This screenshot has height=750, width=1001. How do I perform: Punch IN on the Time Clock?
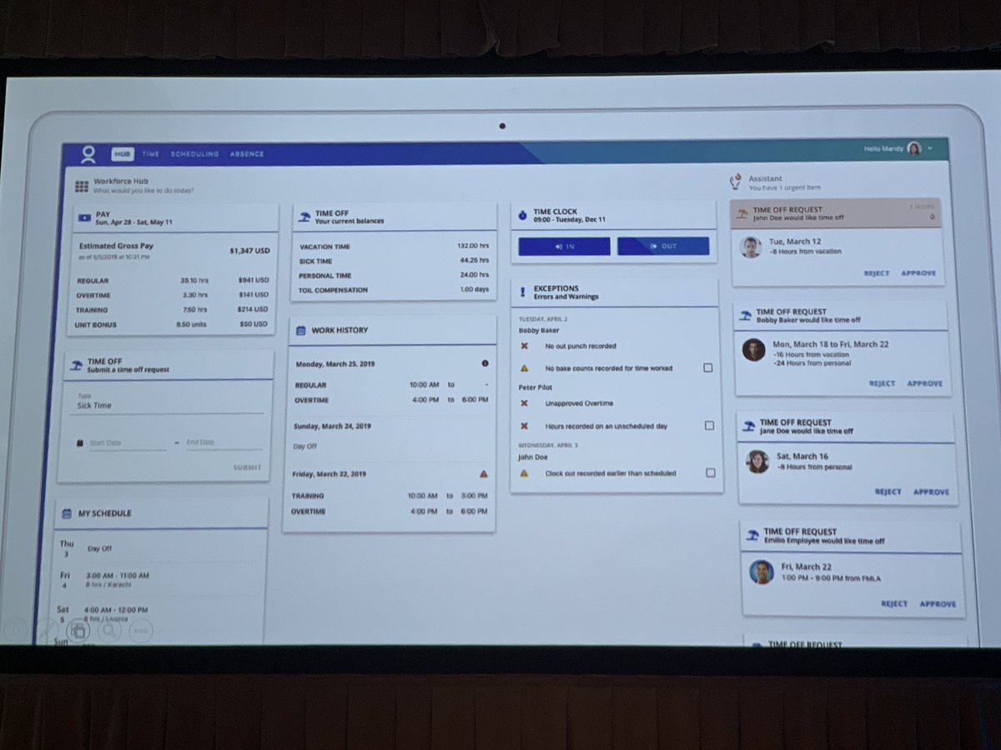564,247
